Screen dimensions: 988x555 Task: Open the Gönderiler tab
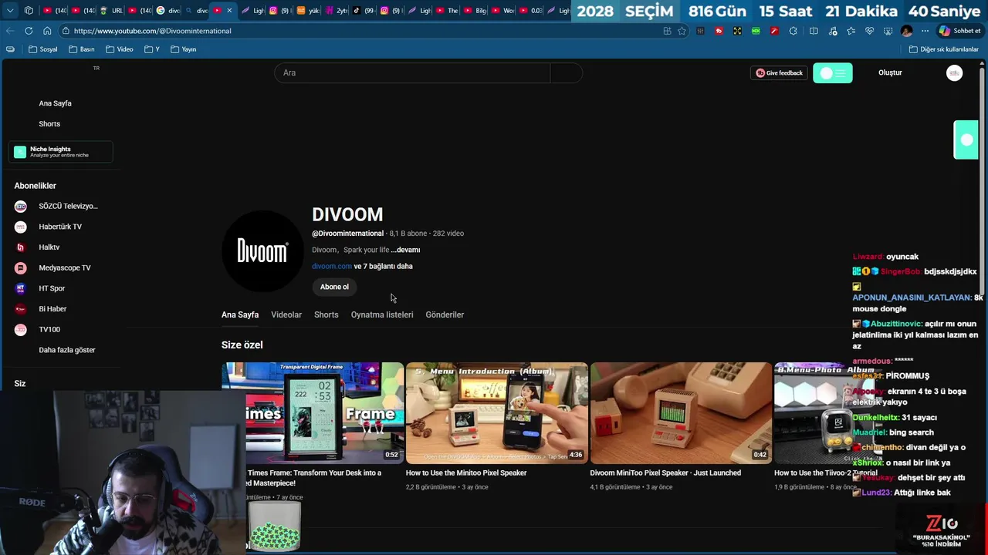[445, 314]
